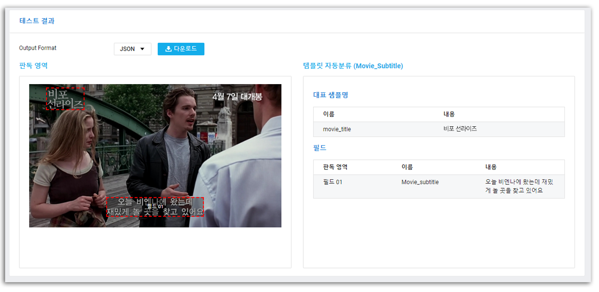
Task: Click the Movie_subtitle name cell
Action: point(420,182)
